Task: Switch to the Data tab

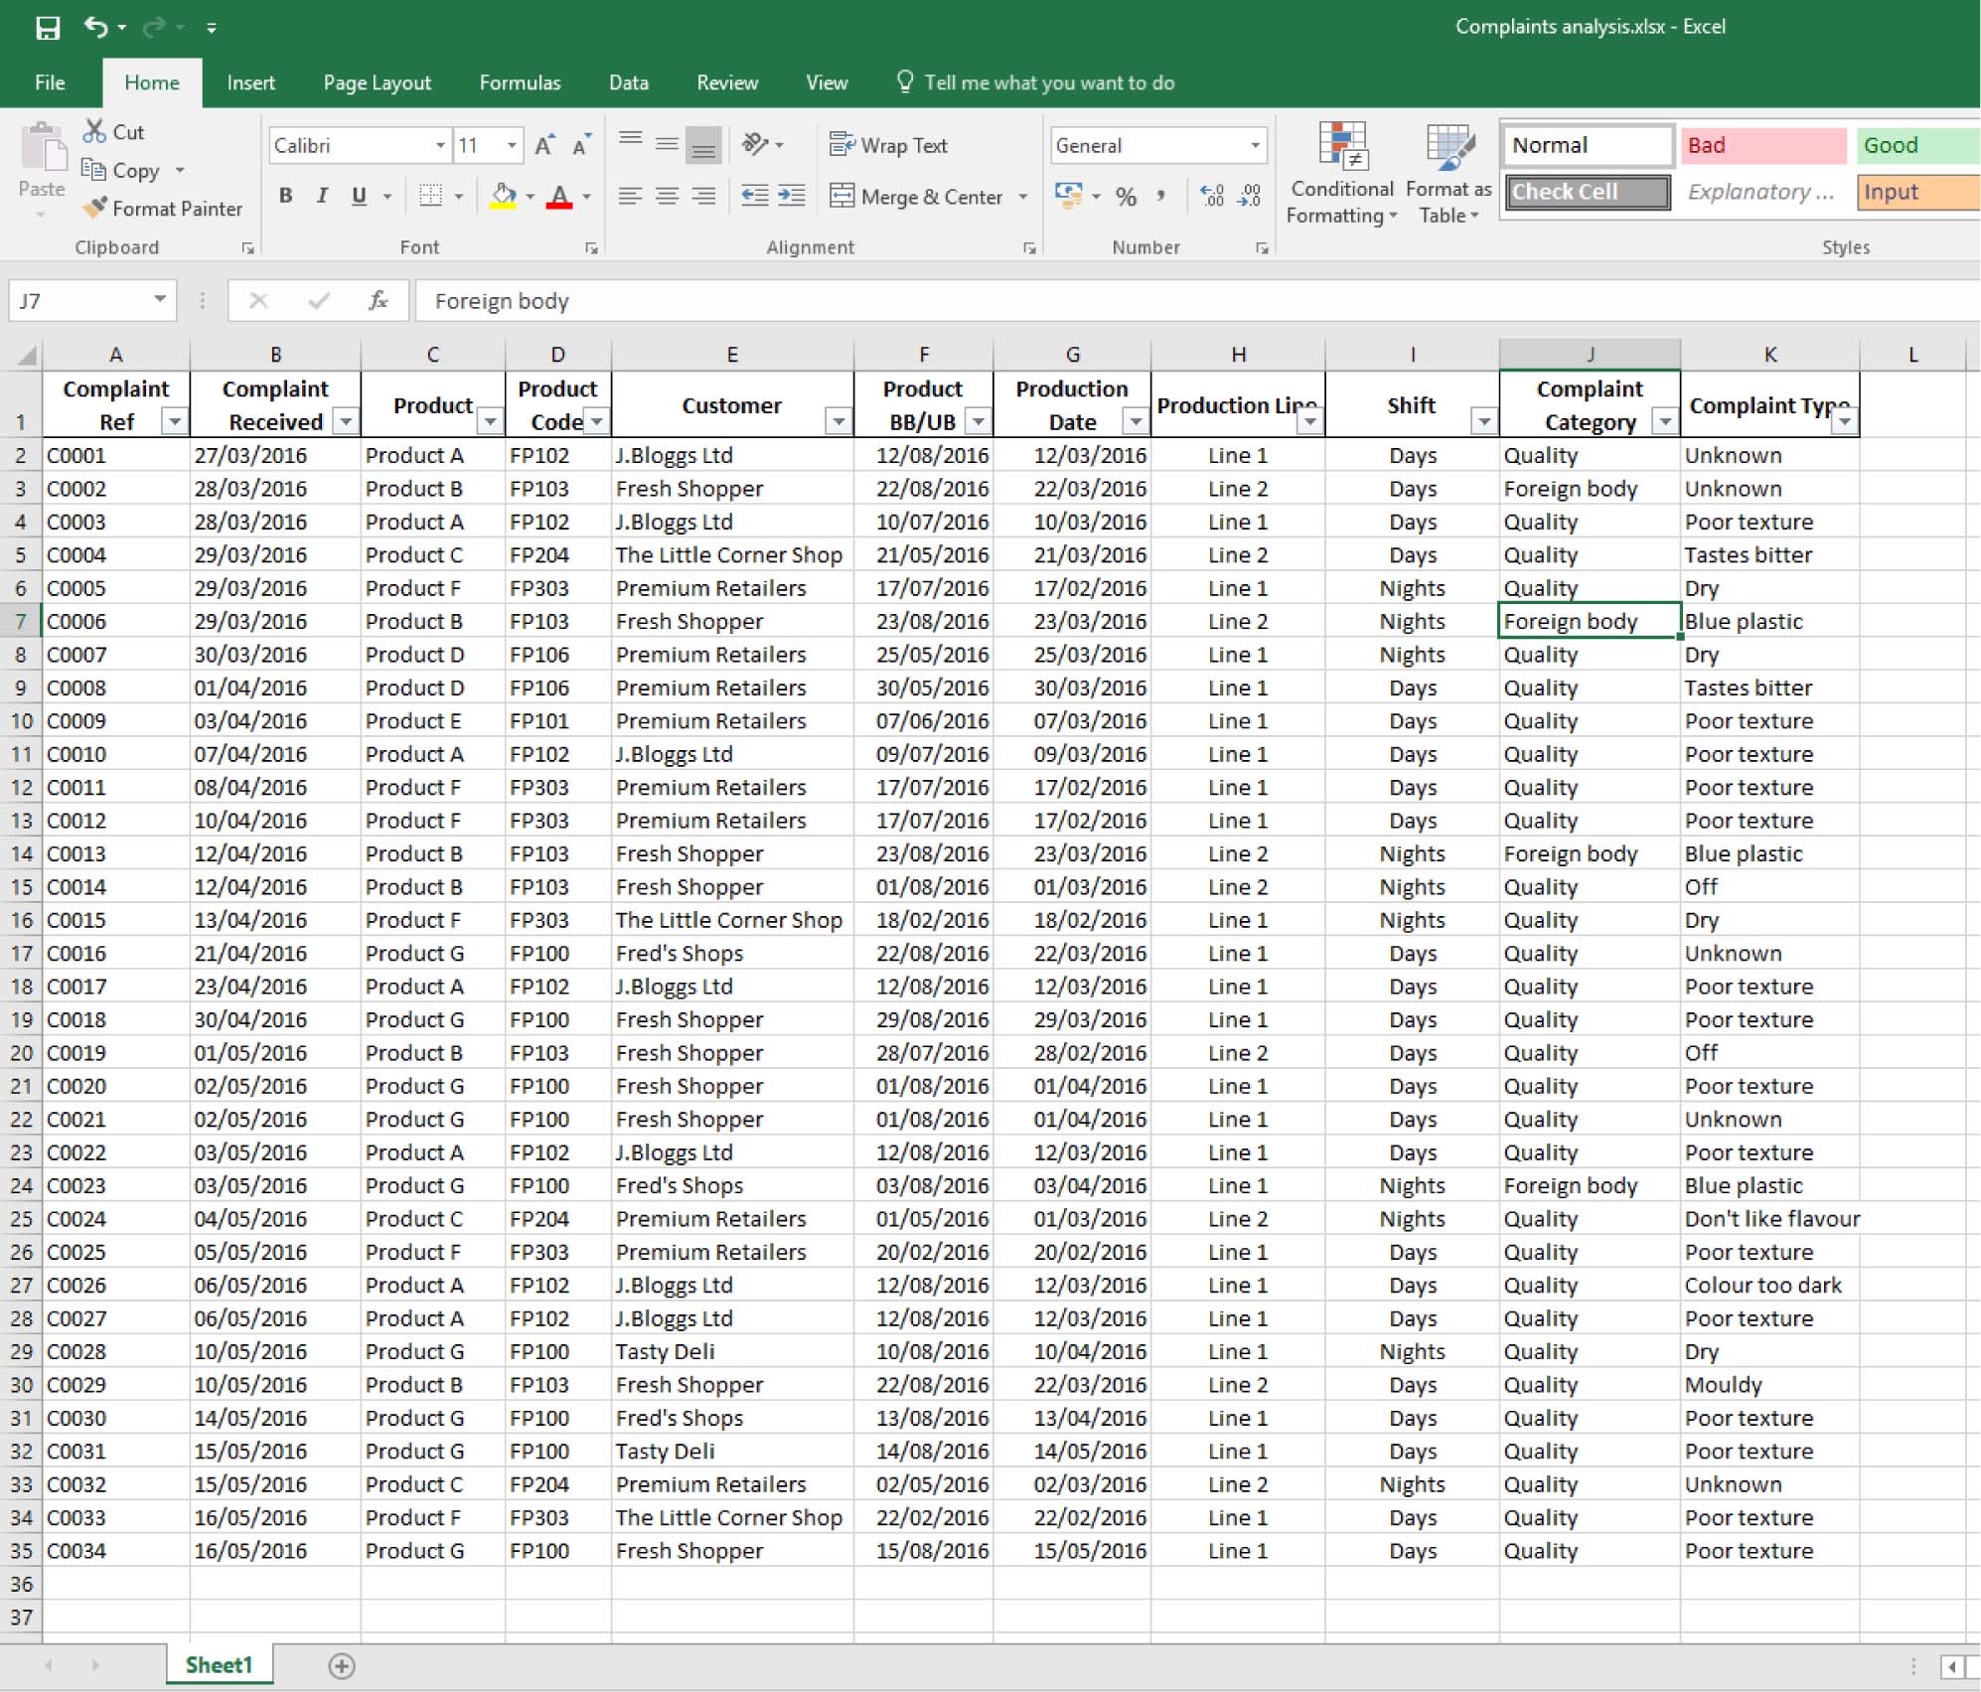Action: click(628, 82)
